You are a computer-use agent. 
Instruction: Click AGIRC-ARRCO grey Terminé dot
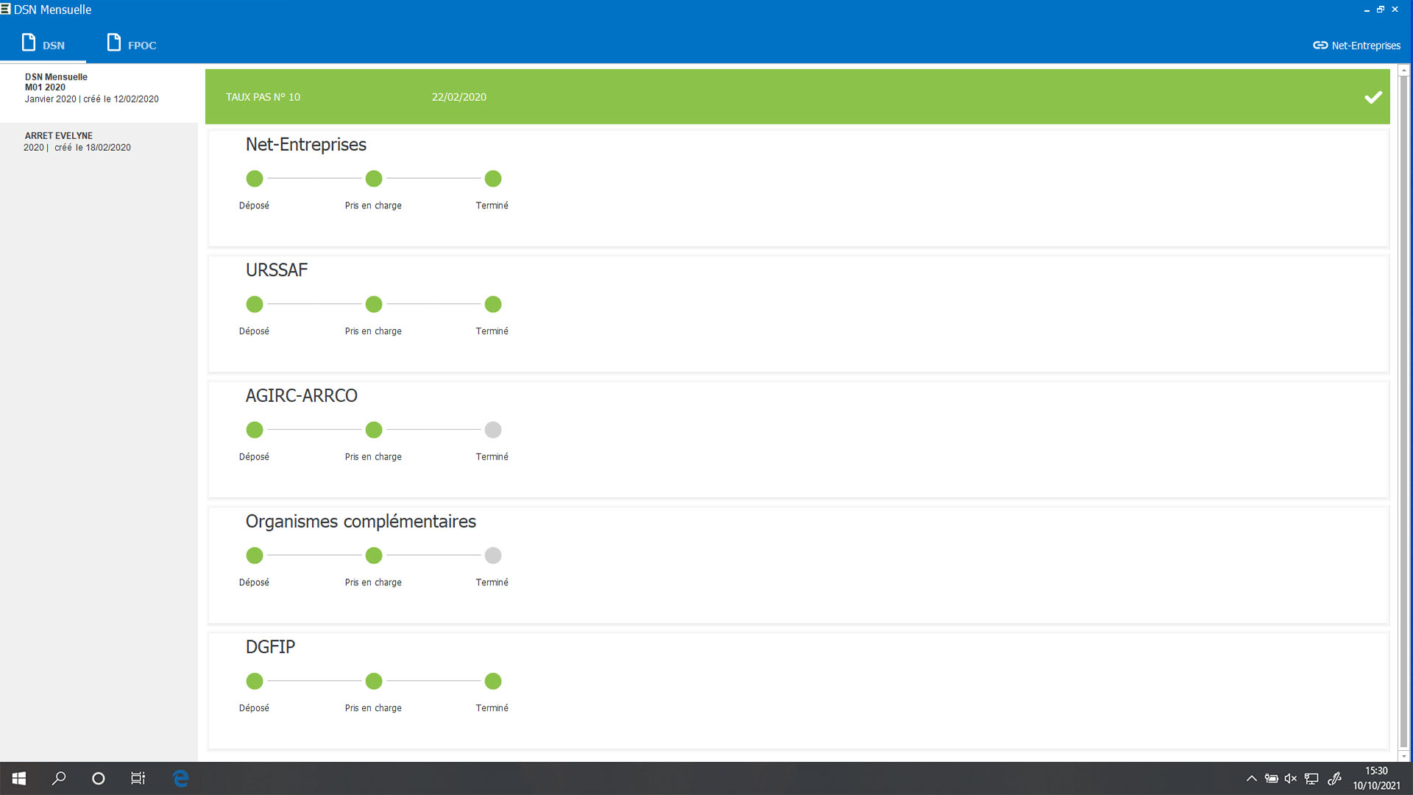click(x=493, y=430)
